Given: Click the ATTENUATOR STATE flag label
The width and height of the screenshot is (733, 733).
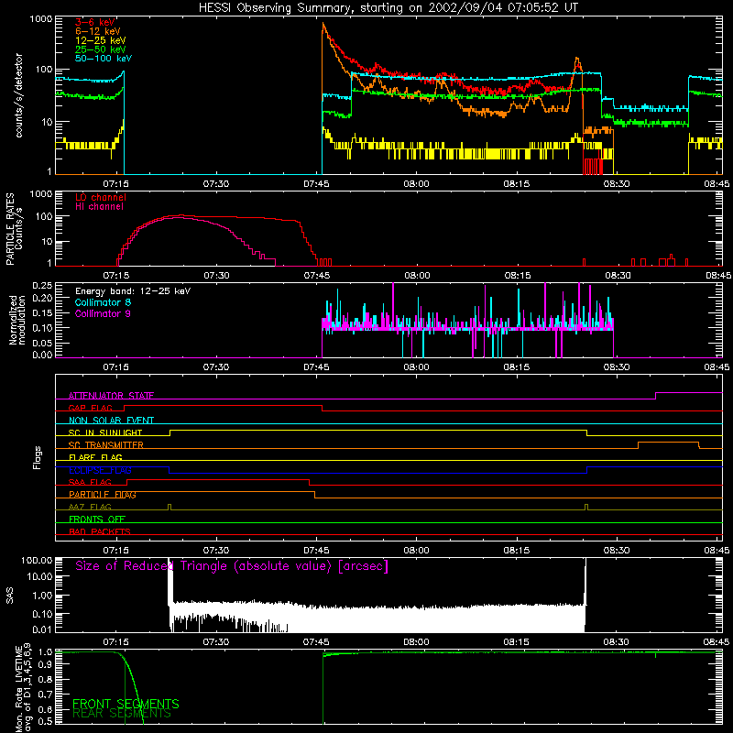Looking at the screenshot, I should point(111,396).
